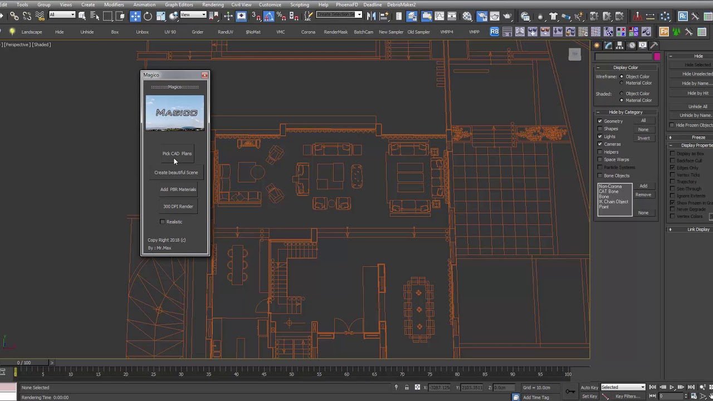The image size is (713, 401).
Task: Open the Select by Name tool
Action: point(95,16)
